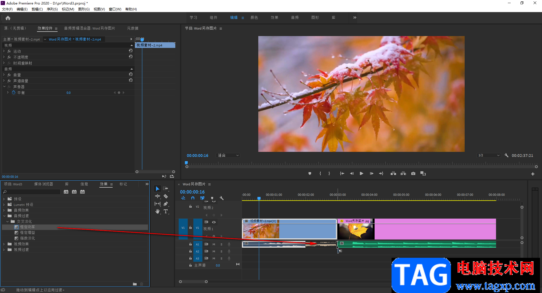
Task: Open the Button Editor plus icon
Action: (533, 174)
